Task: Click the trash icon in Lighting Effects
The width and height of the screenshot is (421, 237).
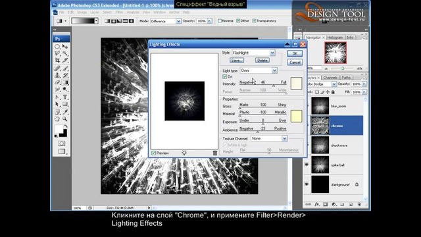Action: coord(215,153)
